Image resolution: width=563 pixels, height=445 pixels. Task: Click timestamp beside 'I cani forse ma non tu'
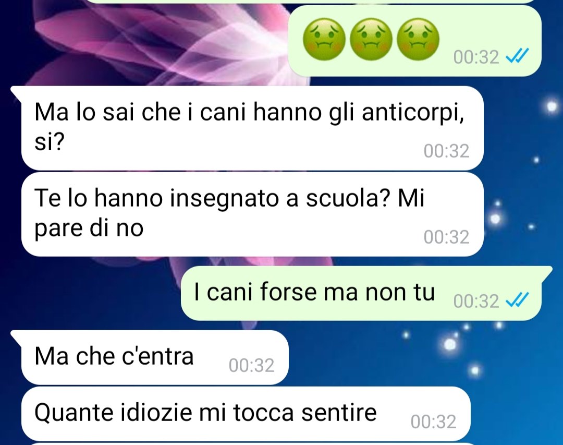point(476,301)
